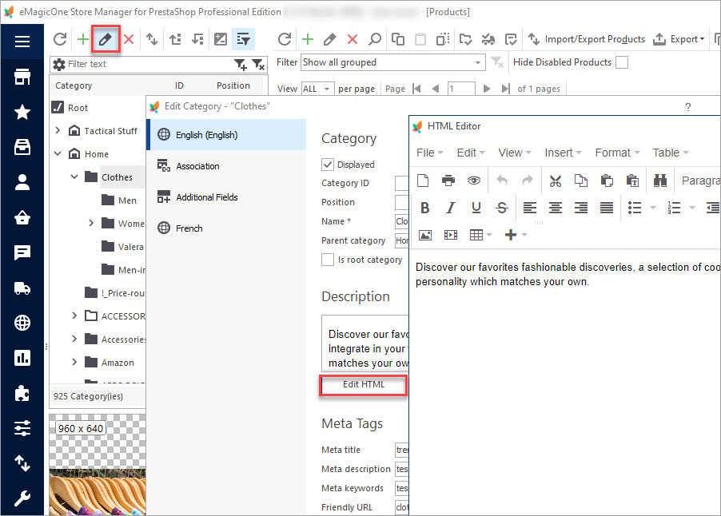Open the Insert menu in HTML Editor
Image resolution: width=721 pixels, height=516 pixels.
(x=563, y=153)
